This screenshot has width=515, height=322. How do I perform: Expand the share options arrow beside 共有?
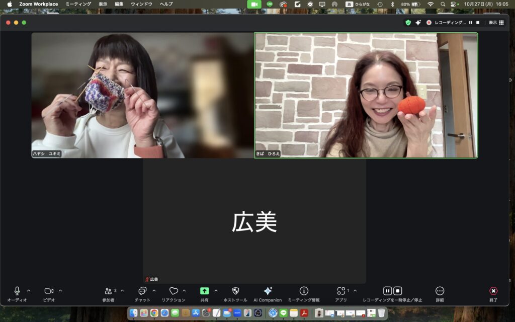tap(216, 291)
